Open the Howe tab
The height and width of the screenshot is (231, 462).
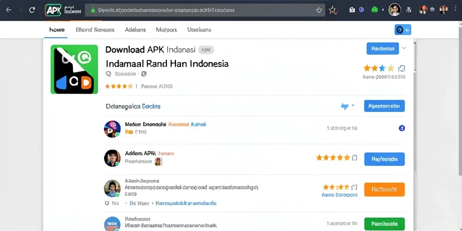pos(57,30)
